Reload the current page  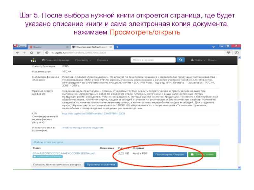tap(31, 53)
